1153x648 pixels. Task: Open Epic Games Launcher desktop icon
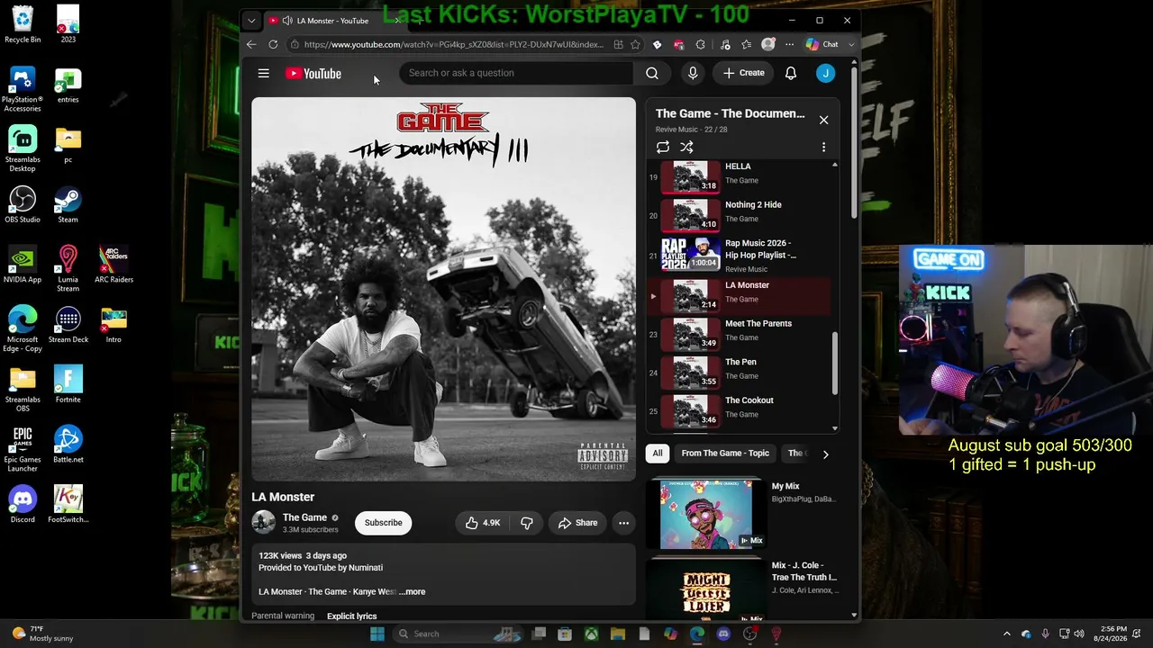(x=23, y=449)
